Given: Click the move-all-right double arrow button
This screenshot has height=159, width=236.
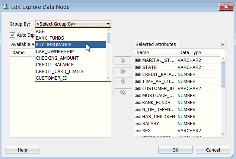Looking at the screenshot, I should [x=123, y=71].
